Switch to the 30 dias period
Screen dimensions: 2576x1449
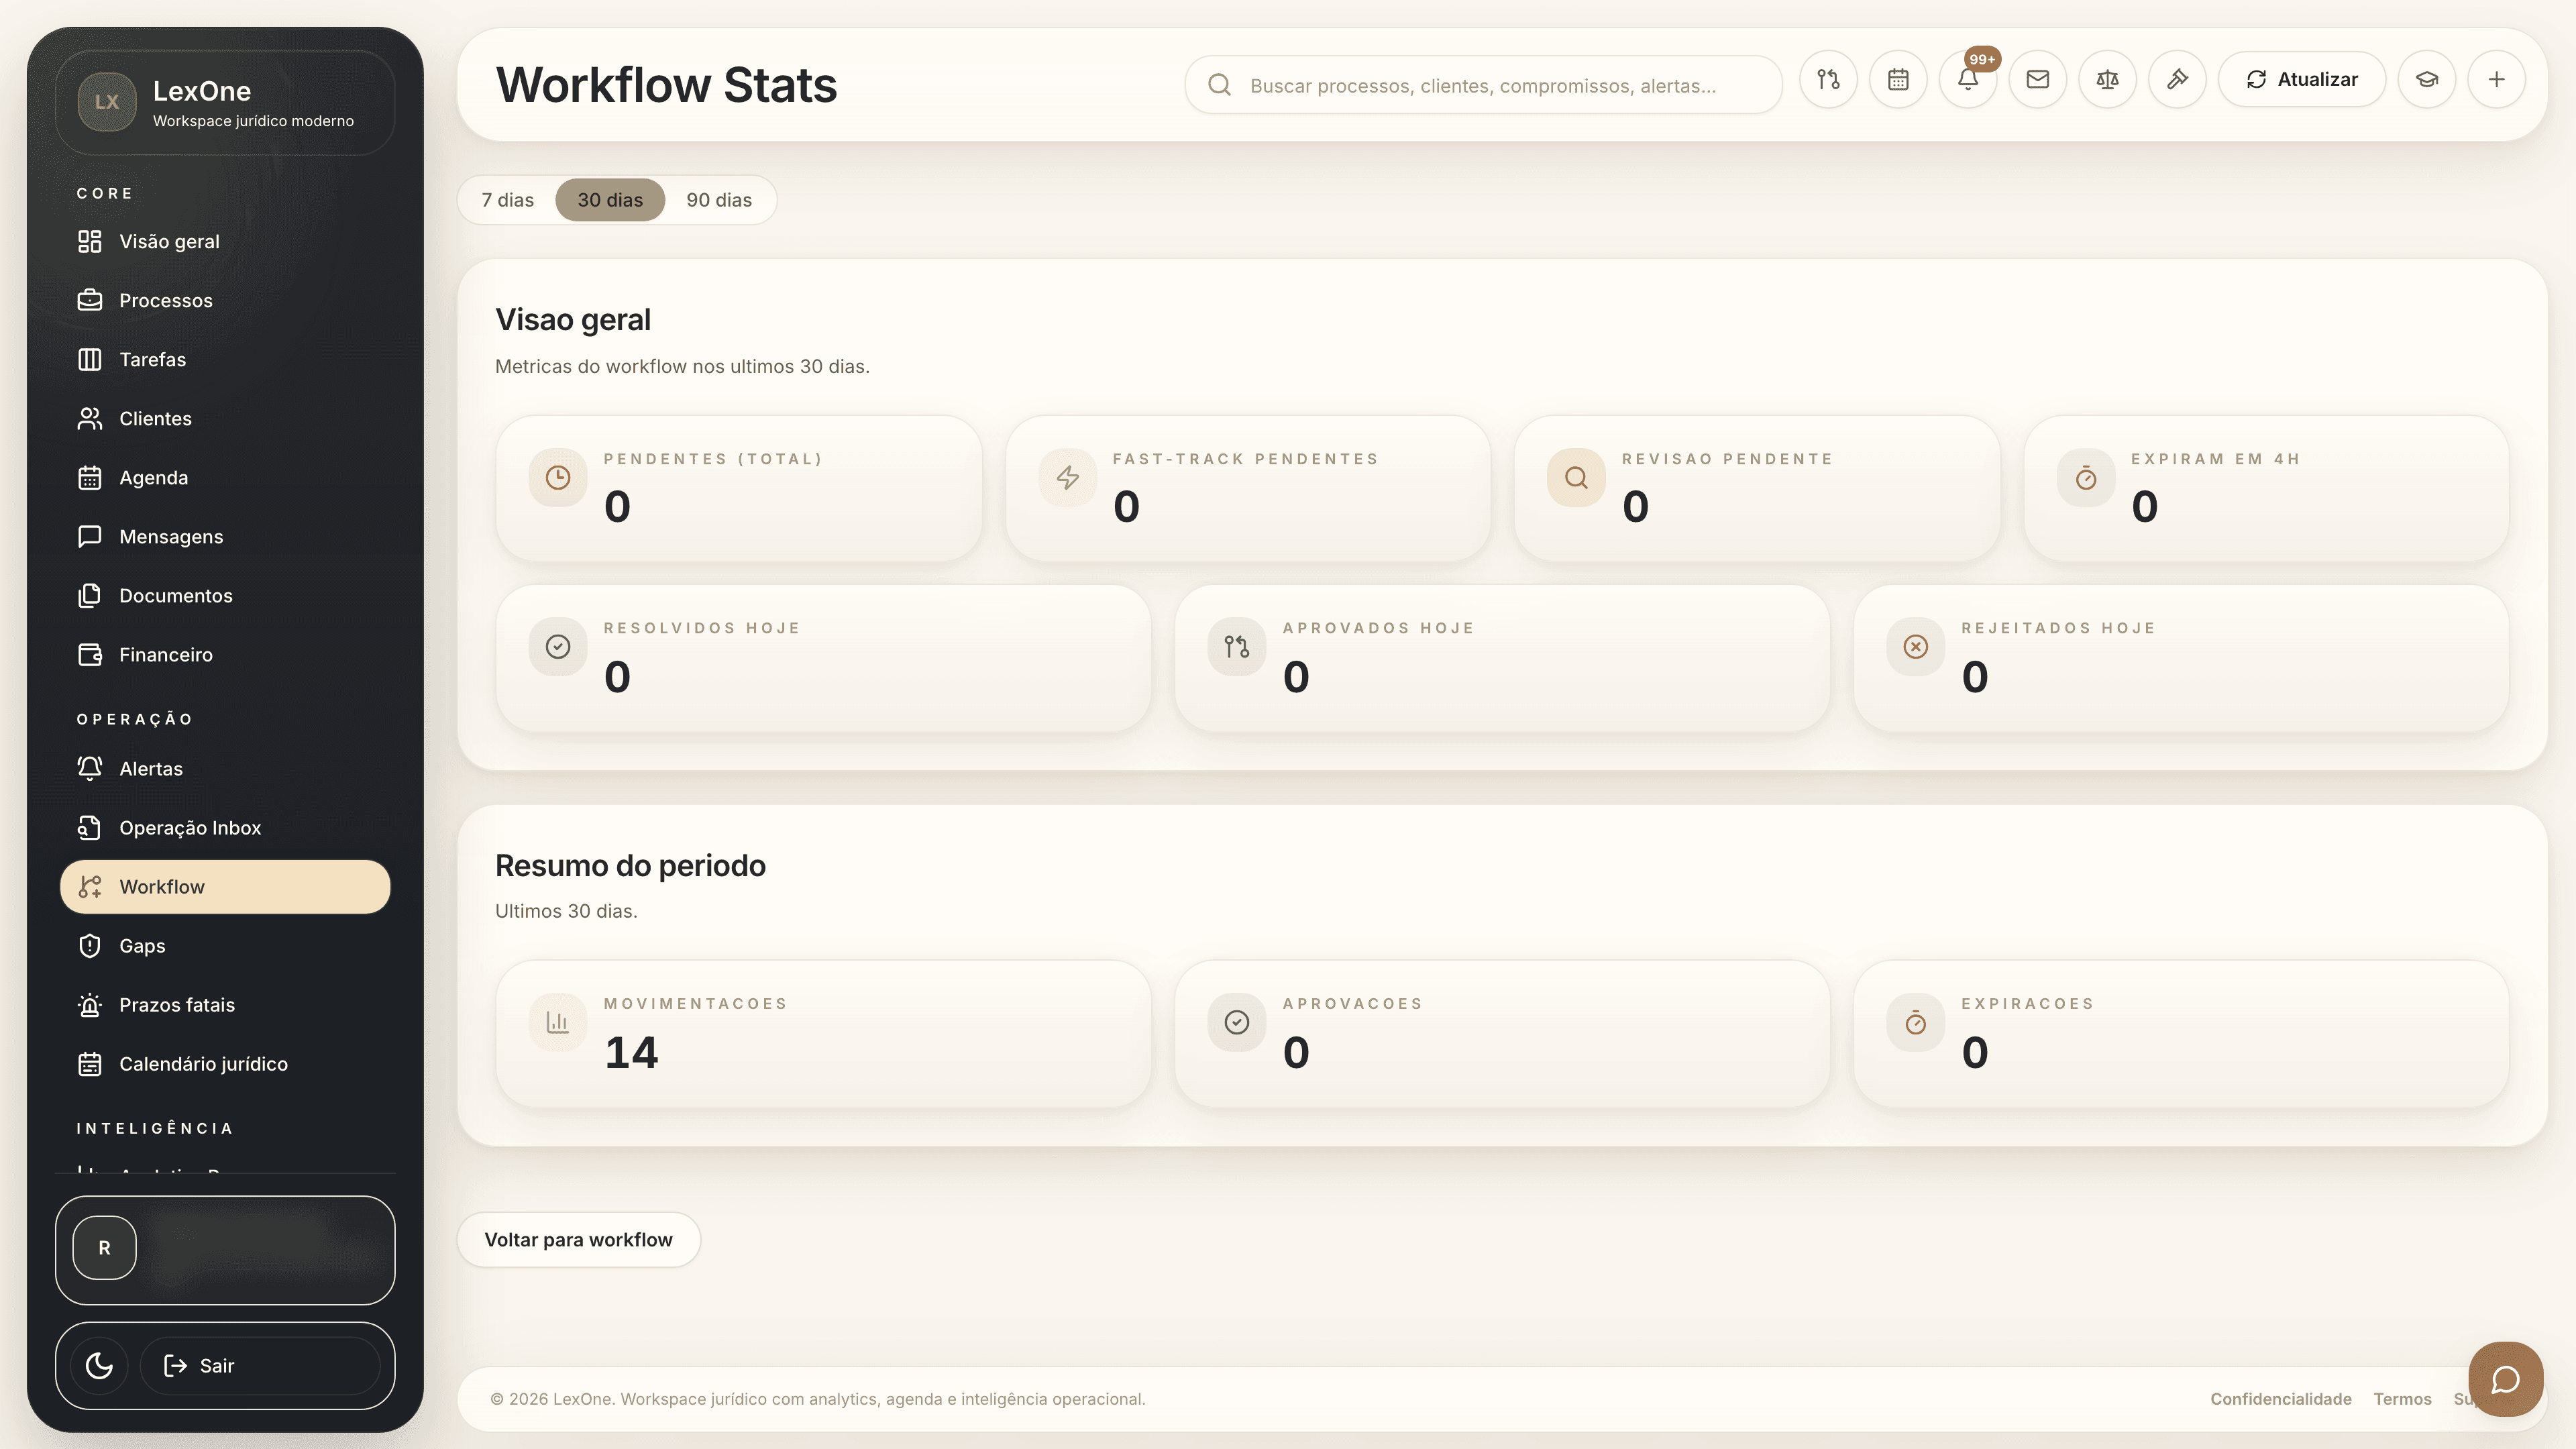(x=610, y=200)
